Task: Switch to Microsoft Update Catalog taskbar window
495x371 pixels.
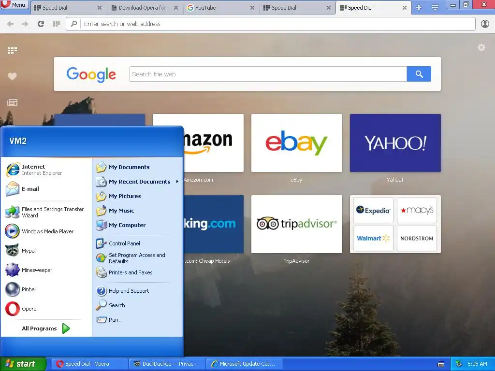Action: (244, 364)
